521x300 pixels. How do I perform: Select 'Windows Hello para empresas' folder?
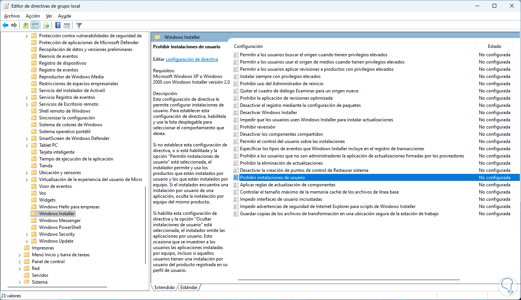pos(69,207)
